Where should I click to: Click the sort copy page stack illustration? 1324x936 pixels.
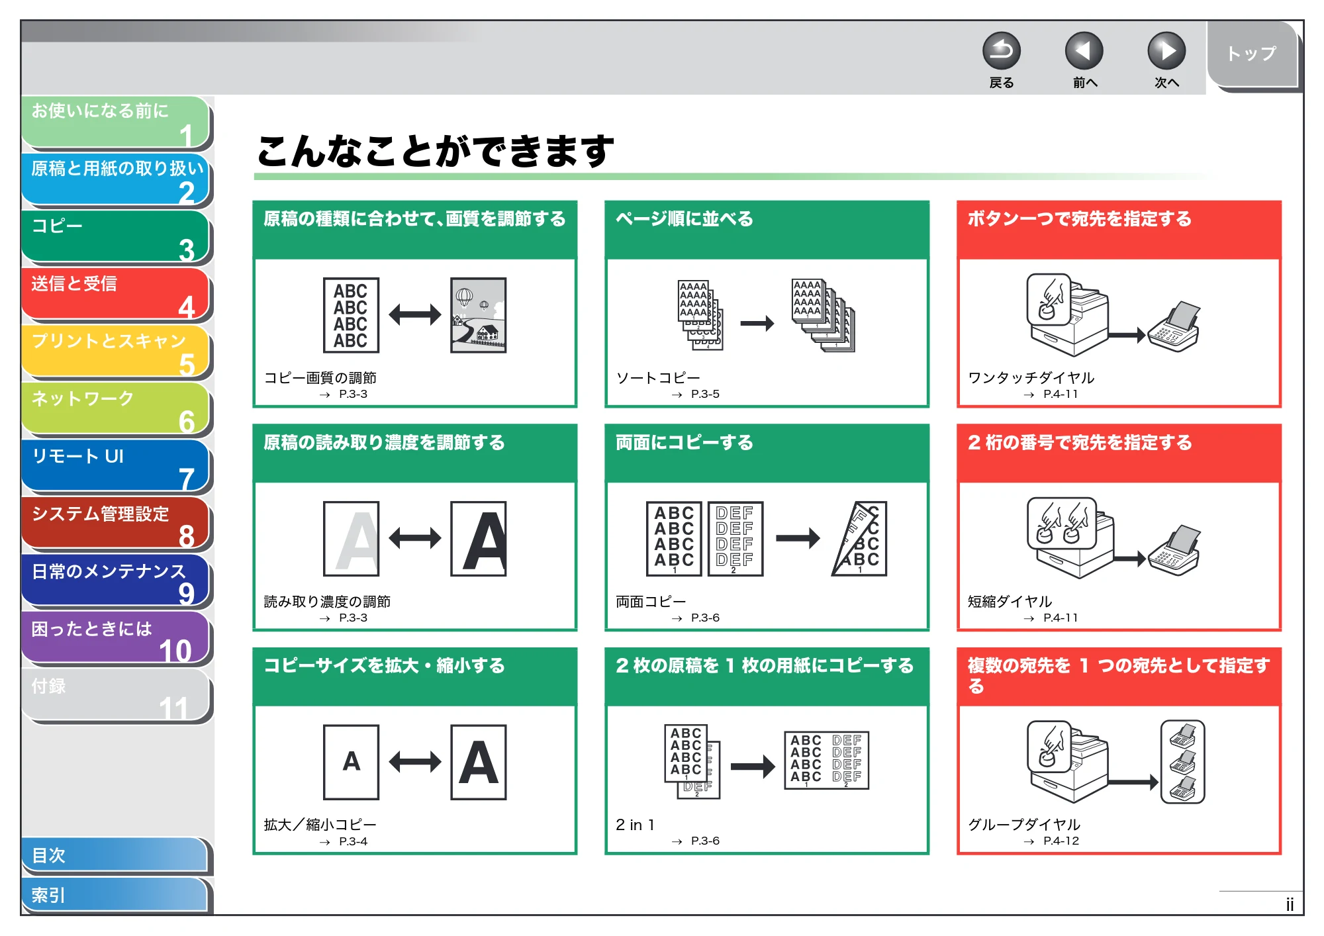point(767,316)
